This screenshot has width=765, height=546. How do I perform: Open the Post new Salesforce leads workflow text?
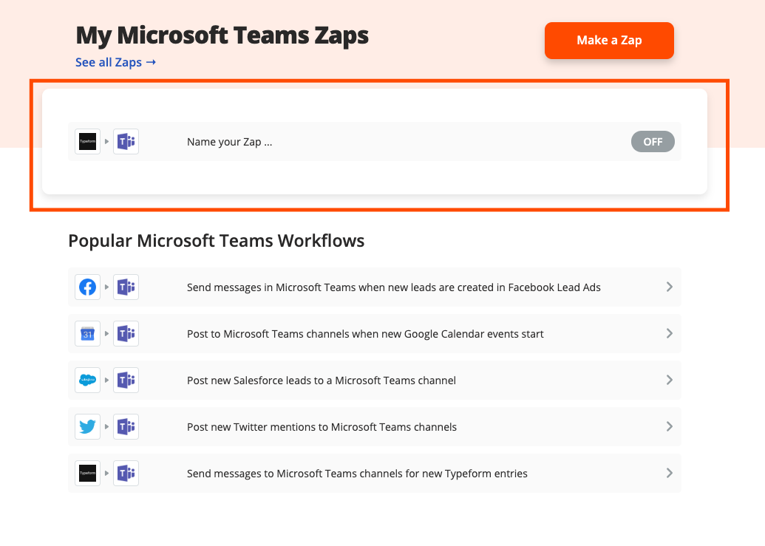click(321, 381)
